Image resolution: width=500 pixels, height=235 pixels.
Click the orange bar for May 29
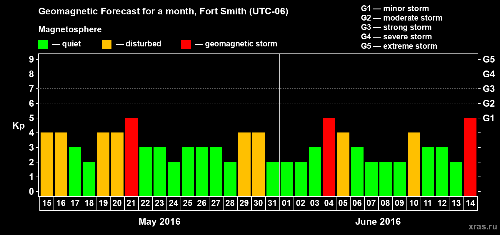(244, 164)
